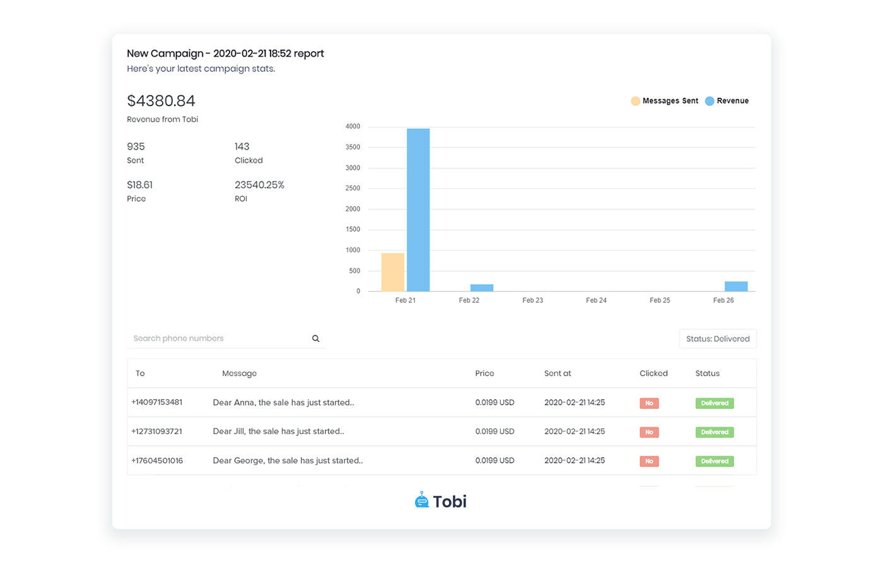This screenshot has height=568, width=883.
Task: Click the No badge in Anna's row
Action: point(649,403)
